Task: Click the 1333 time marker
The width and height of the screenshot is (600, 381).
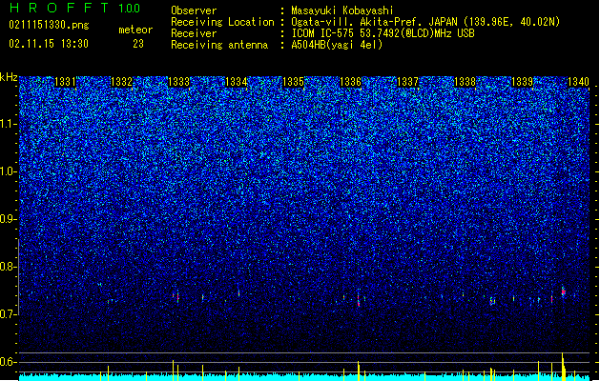Action: 178,82
